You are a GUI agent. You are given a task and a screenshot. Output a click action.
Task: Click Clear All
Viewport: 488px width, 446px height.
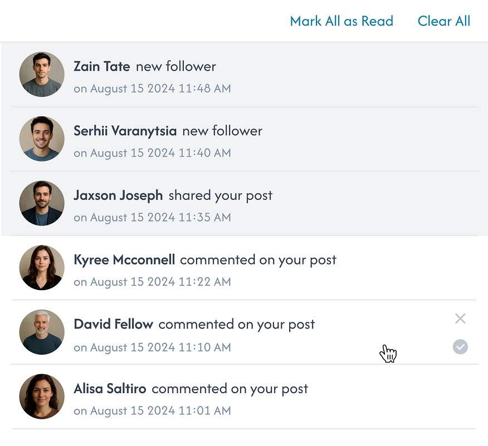click(444, 21)
